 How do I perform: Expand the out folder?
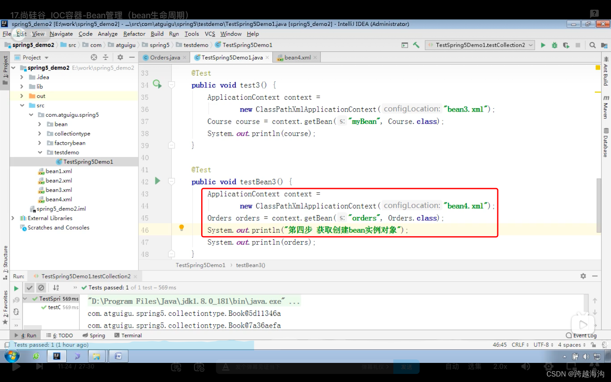(22, 96)
